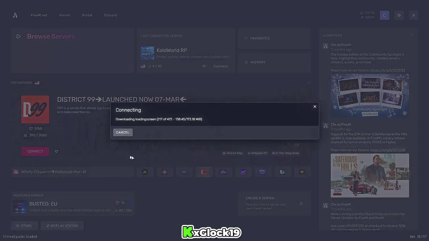429x241 pixels.
Task: Click the red CONNECT button for District 99
Action: tap(35, 151)
